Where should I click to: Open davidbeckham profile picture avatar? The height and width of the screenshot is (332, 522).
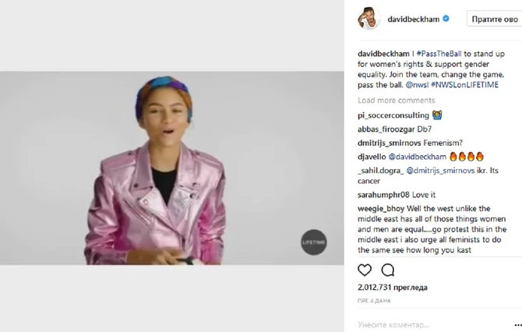[369, 19]
